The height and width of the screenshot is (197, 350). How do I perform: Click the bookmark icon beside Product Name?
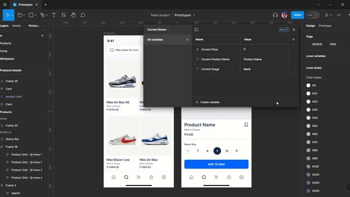tap(246, 125)
